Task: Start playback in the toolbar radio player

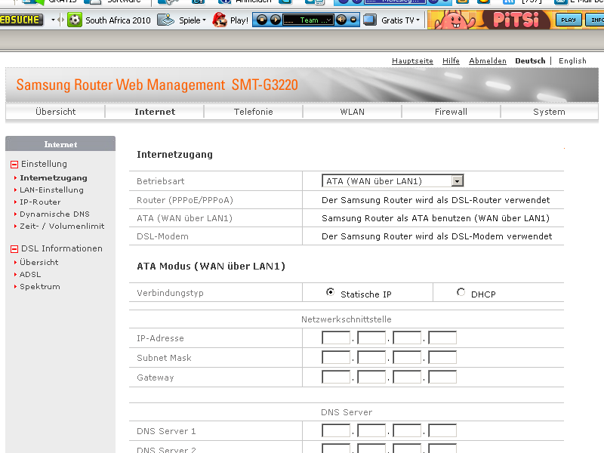Action: click(276, 20)
